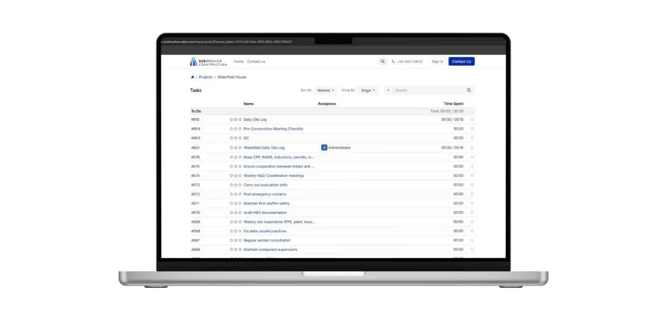Open Contact us in the navigation menu
The width and height of the screenshot is (667, 320).
[x=256, y=62]
